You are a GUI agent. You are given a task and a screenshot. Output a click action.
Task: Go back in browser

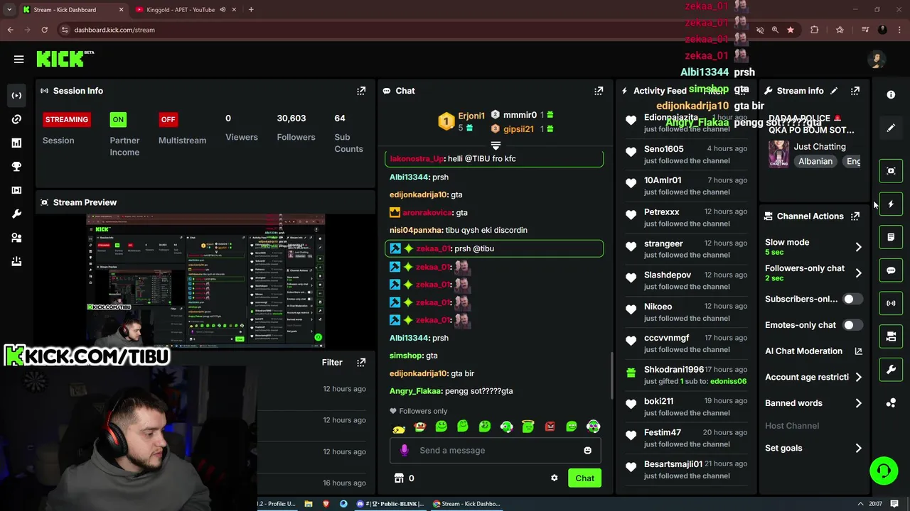[x=10, y=30]
